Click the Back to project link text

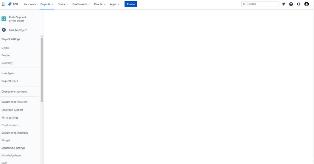pyautogui.click(x=18, y=30)
